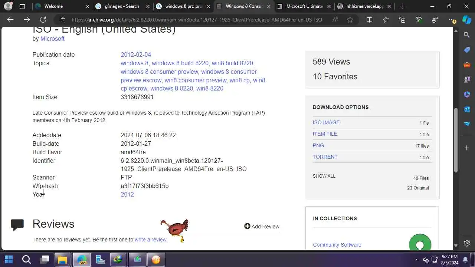
Task: View site information lock icon
Action: click(63, 20)
